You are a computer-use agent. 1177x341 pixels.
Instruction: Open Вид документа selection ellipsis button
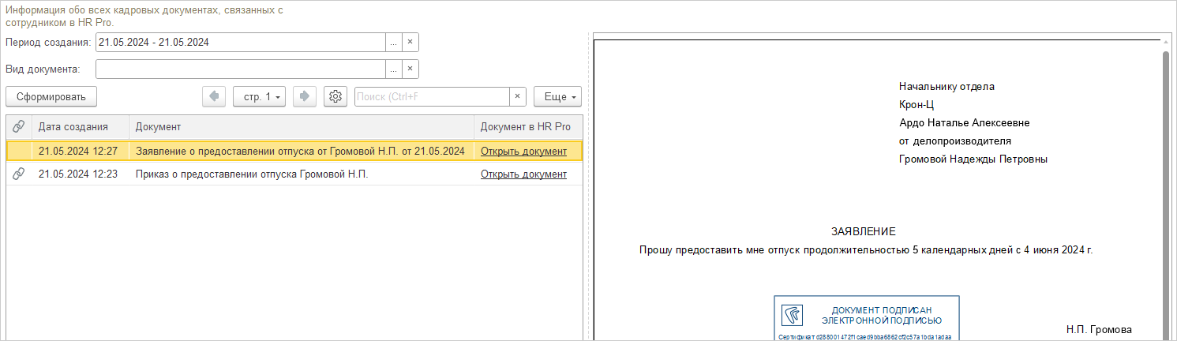393,69
